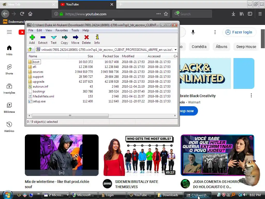Screen dimensions: 265x199
Task: Click the YouTube voice search microphone
Action: click(x=193, y=32)
